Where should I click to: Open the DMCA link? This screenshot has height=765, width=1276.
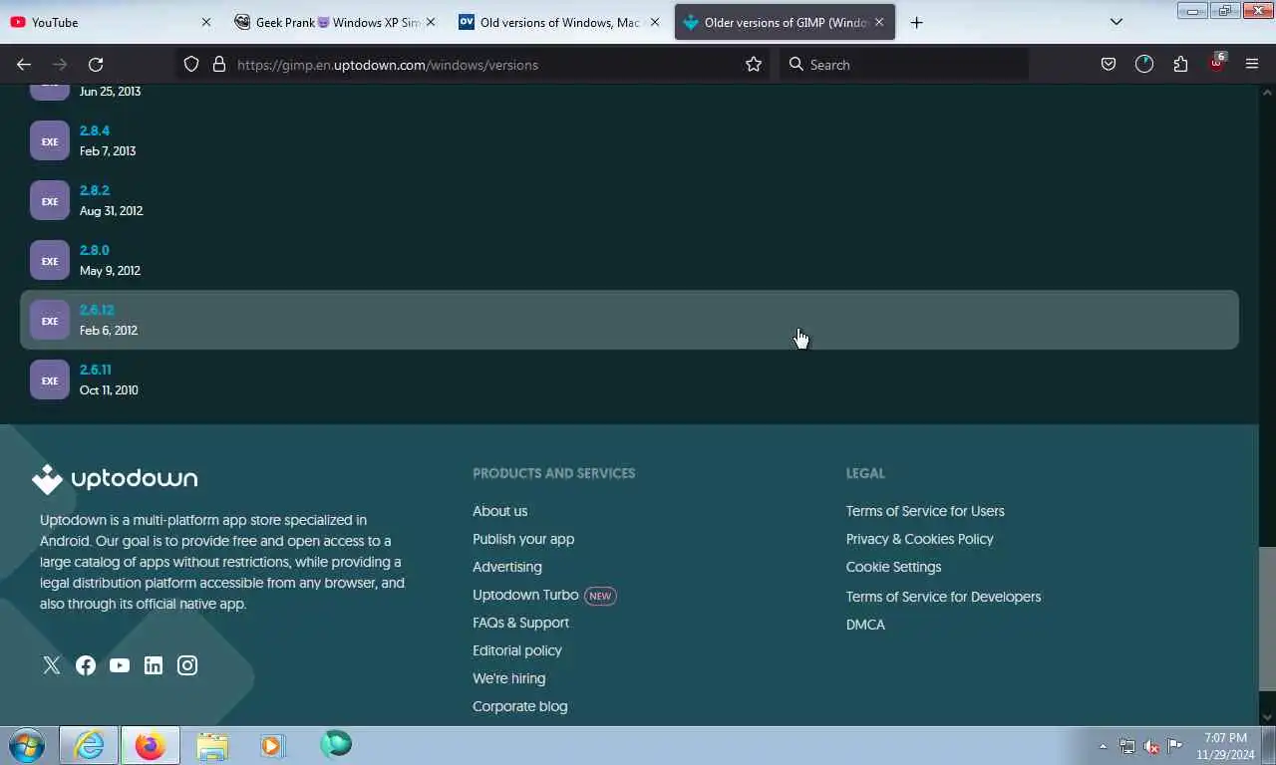click(865, 625)
